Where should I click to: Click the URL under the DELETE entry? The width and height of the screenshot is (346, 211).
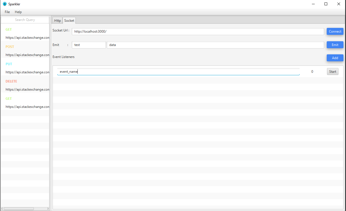[x=27, y=89]
